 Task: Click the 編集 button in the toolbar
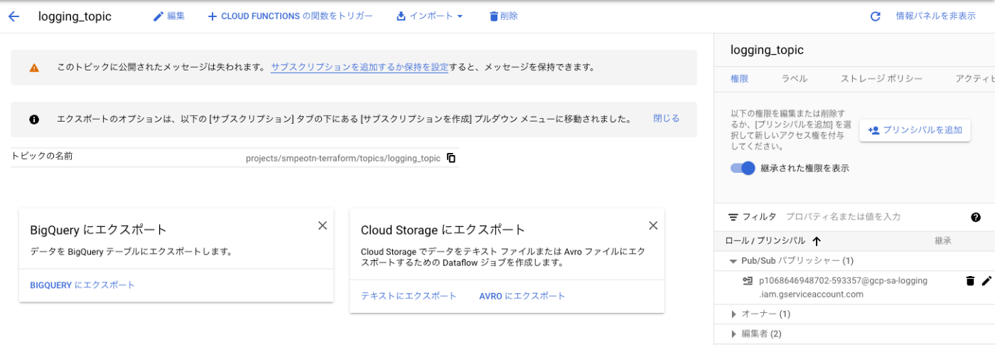click(169, 16)
